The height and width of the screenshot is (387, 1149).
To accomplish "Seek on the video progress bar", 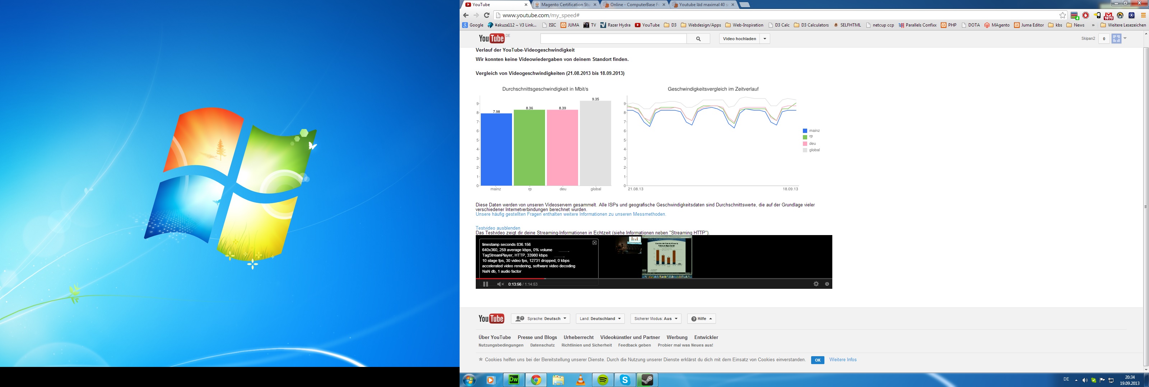I will (x=669, y=278).
